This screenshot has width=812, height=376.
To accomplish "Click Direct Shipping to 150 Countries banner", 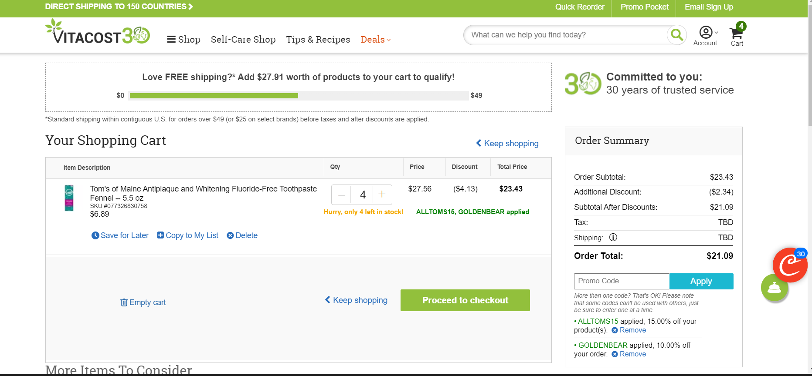I will pyautogui.click(x=119, y=7).
